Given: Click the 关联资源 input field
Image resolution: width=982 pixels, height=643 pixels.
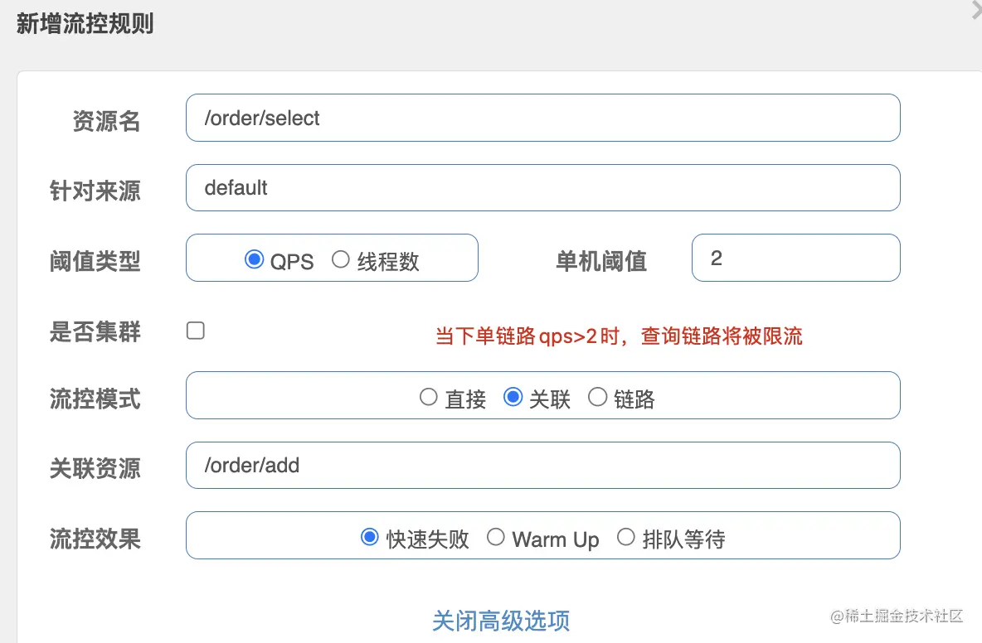Looking at the screenshot, I should [x=542, y=465].
